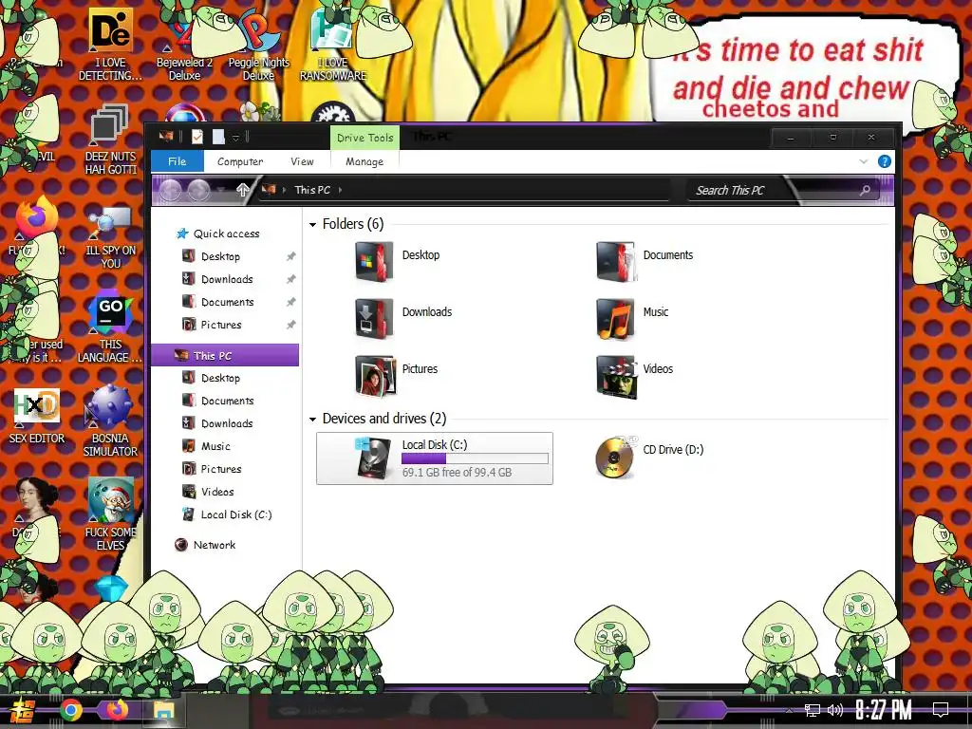
Task: Open the Pictures folder icon under Folders
Action: [x=374, y=376]
